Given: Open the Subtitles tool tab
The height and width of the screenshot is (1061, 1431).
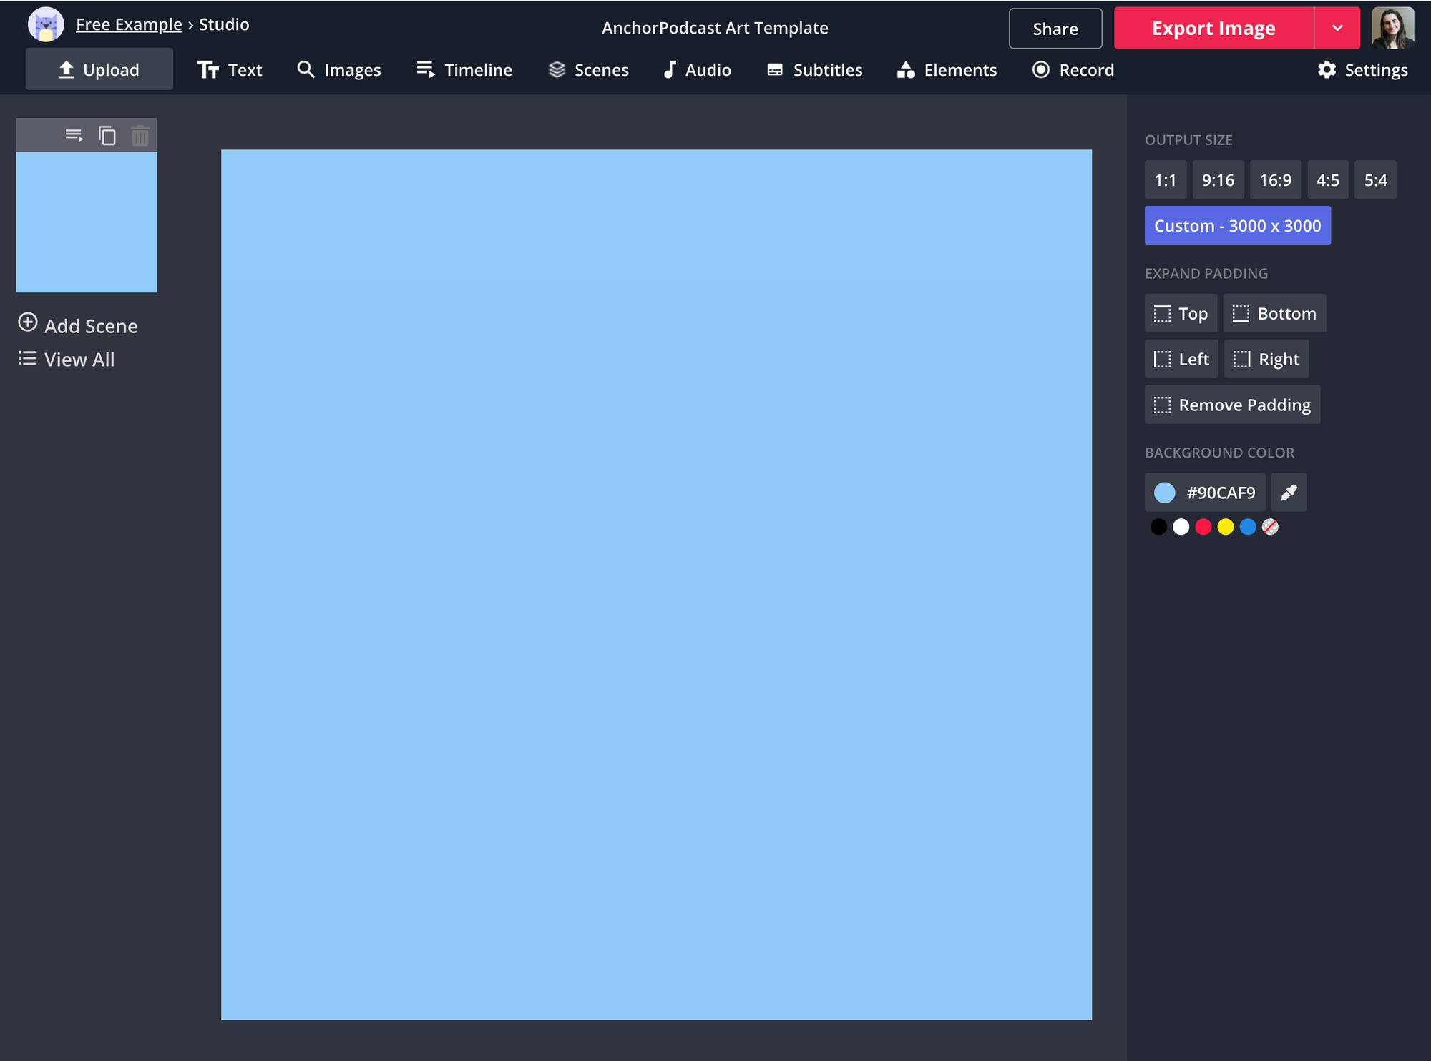Looking at the screenshot, I should pos(814,70).
